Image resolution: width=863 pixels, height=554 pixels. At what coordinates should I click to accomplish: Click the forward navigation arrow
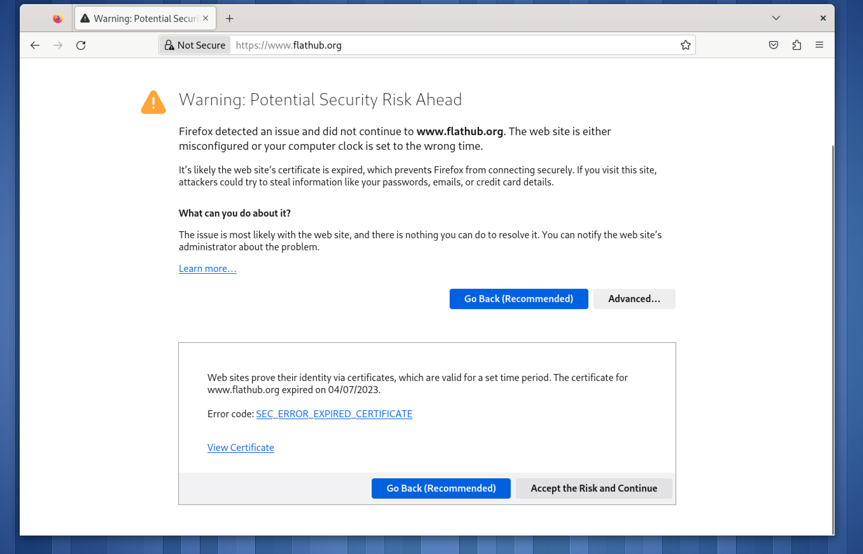[x=58, y=45]
